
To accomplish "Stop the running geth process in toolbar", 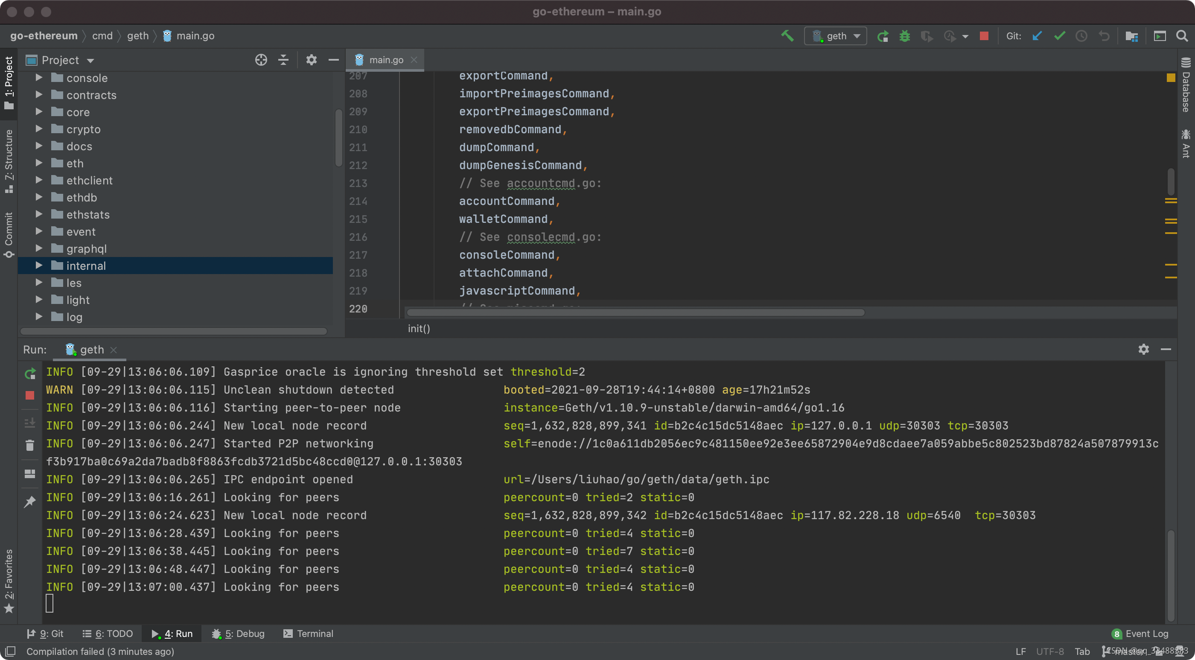I will [983, 36].
